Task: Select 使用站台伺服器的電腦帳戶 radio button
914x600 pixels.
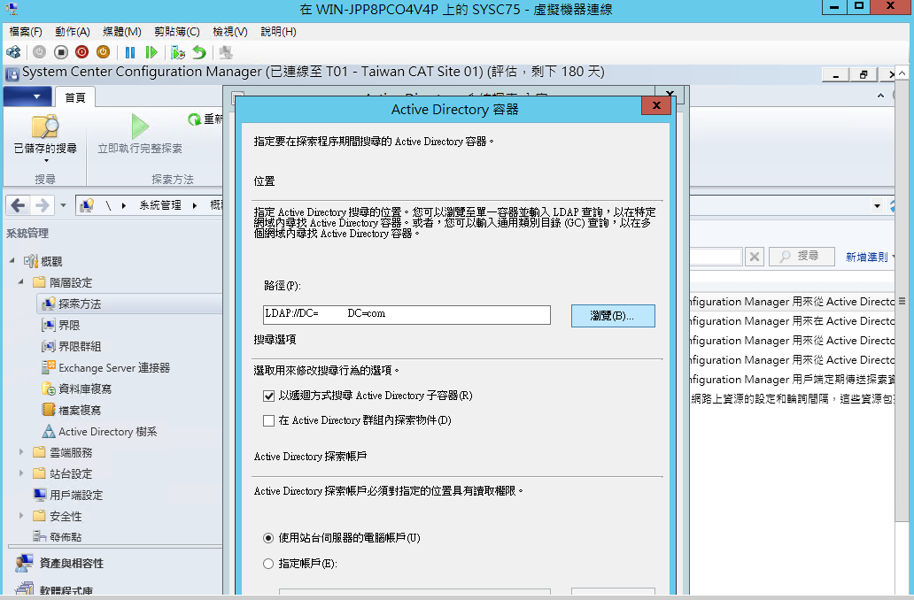Action: point(268,538)
